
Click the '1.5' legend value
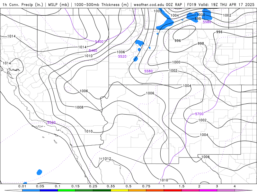click(182, 186)
